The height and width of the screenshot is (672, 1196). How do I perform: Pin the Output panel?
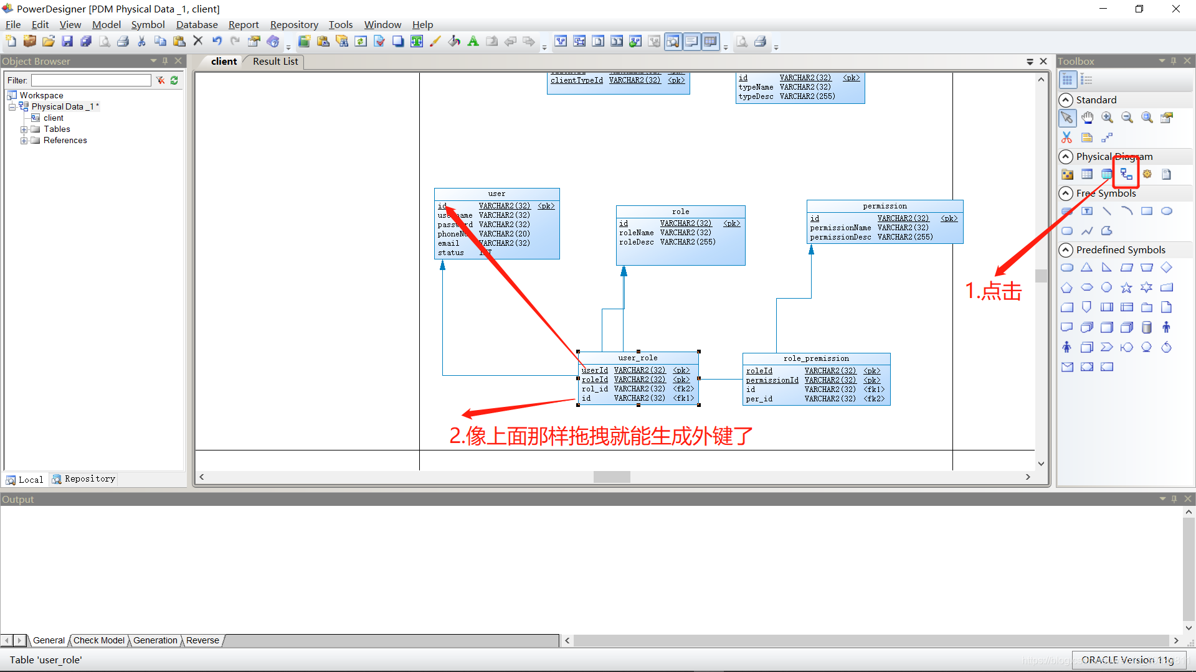pyautogui.click(x=1174, y=499)
